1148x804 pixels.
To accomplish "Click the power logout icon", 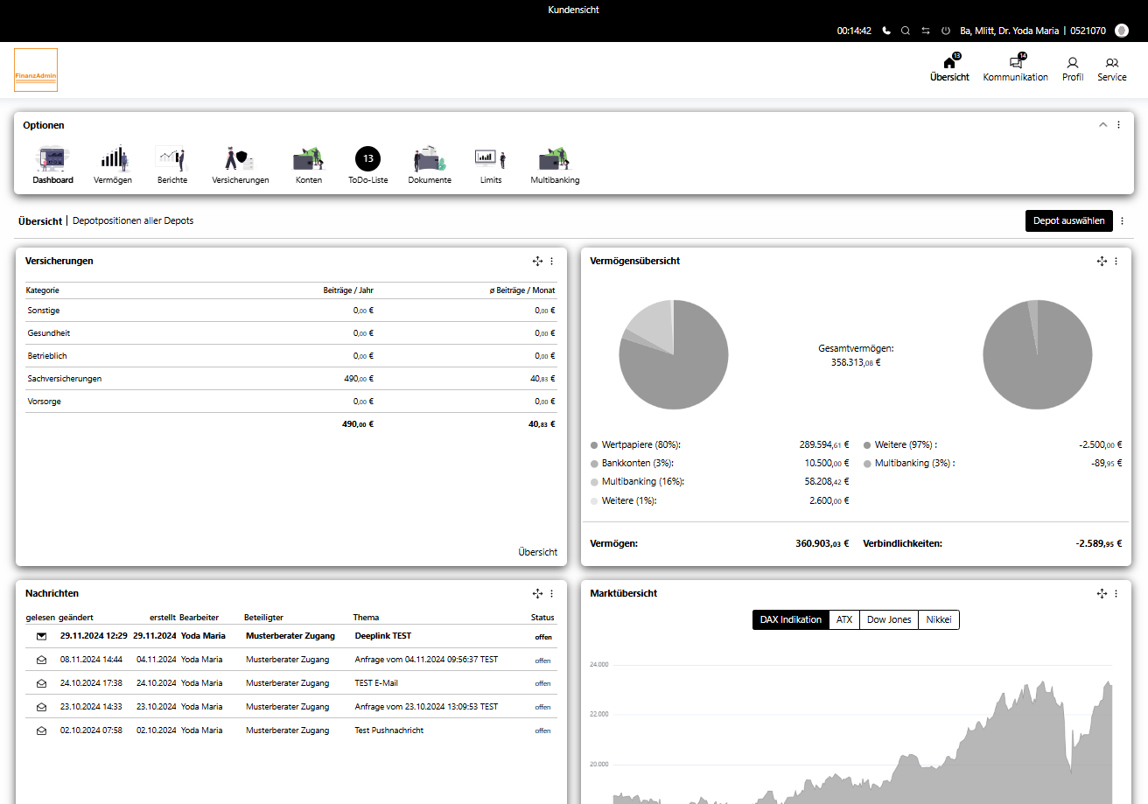I will click(x=946, y=31).
